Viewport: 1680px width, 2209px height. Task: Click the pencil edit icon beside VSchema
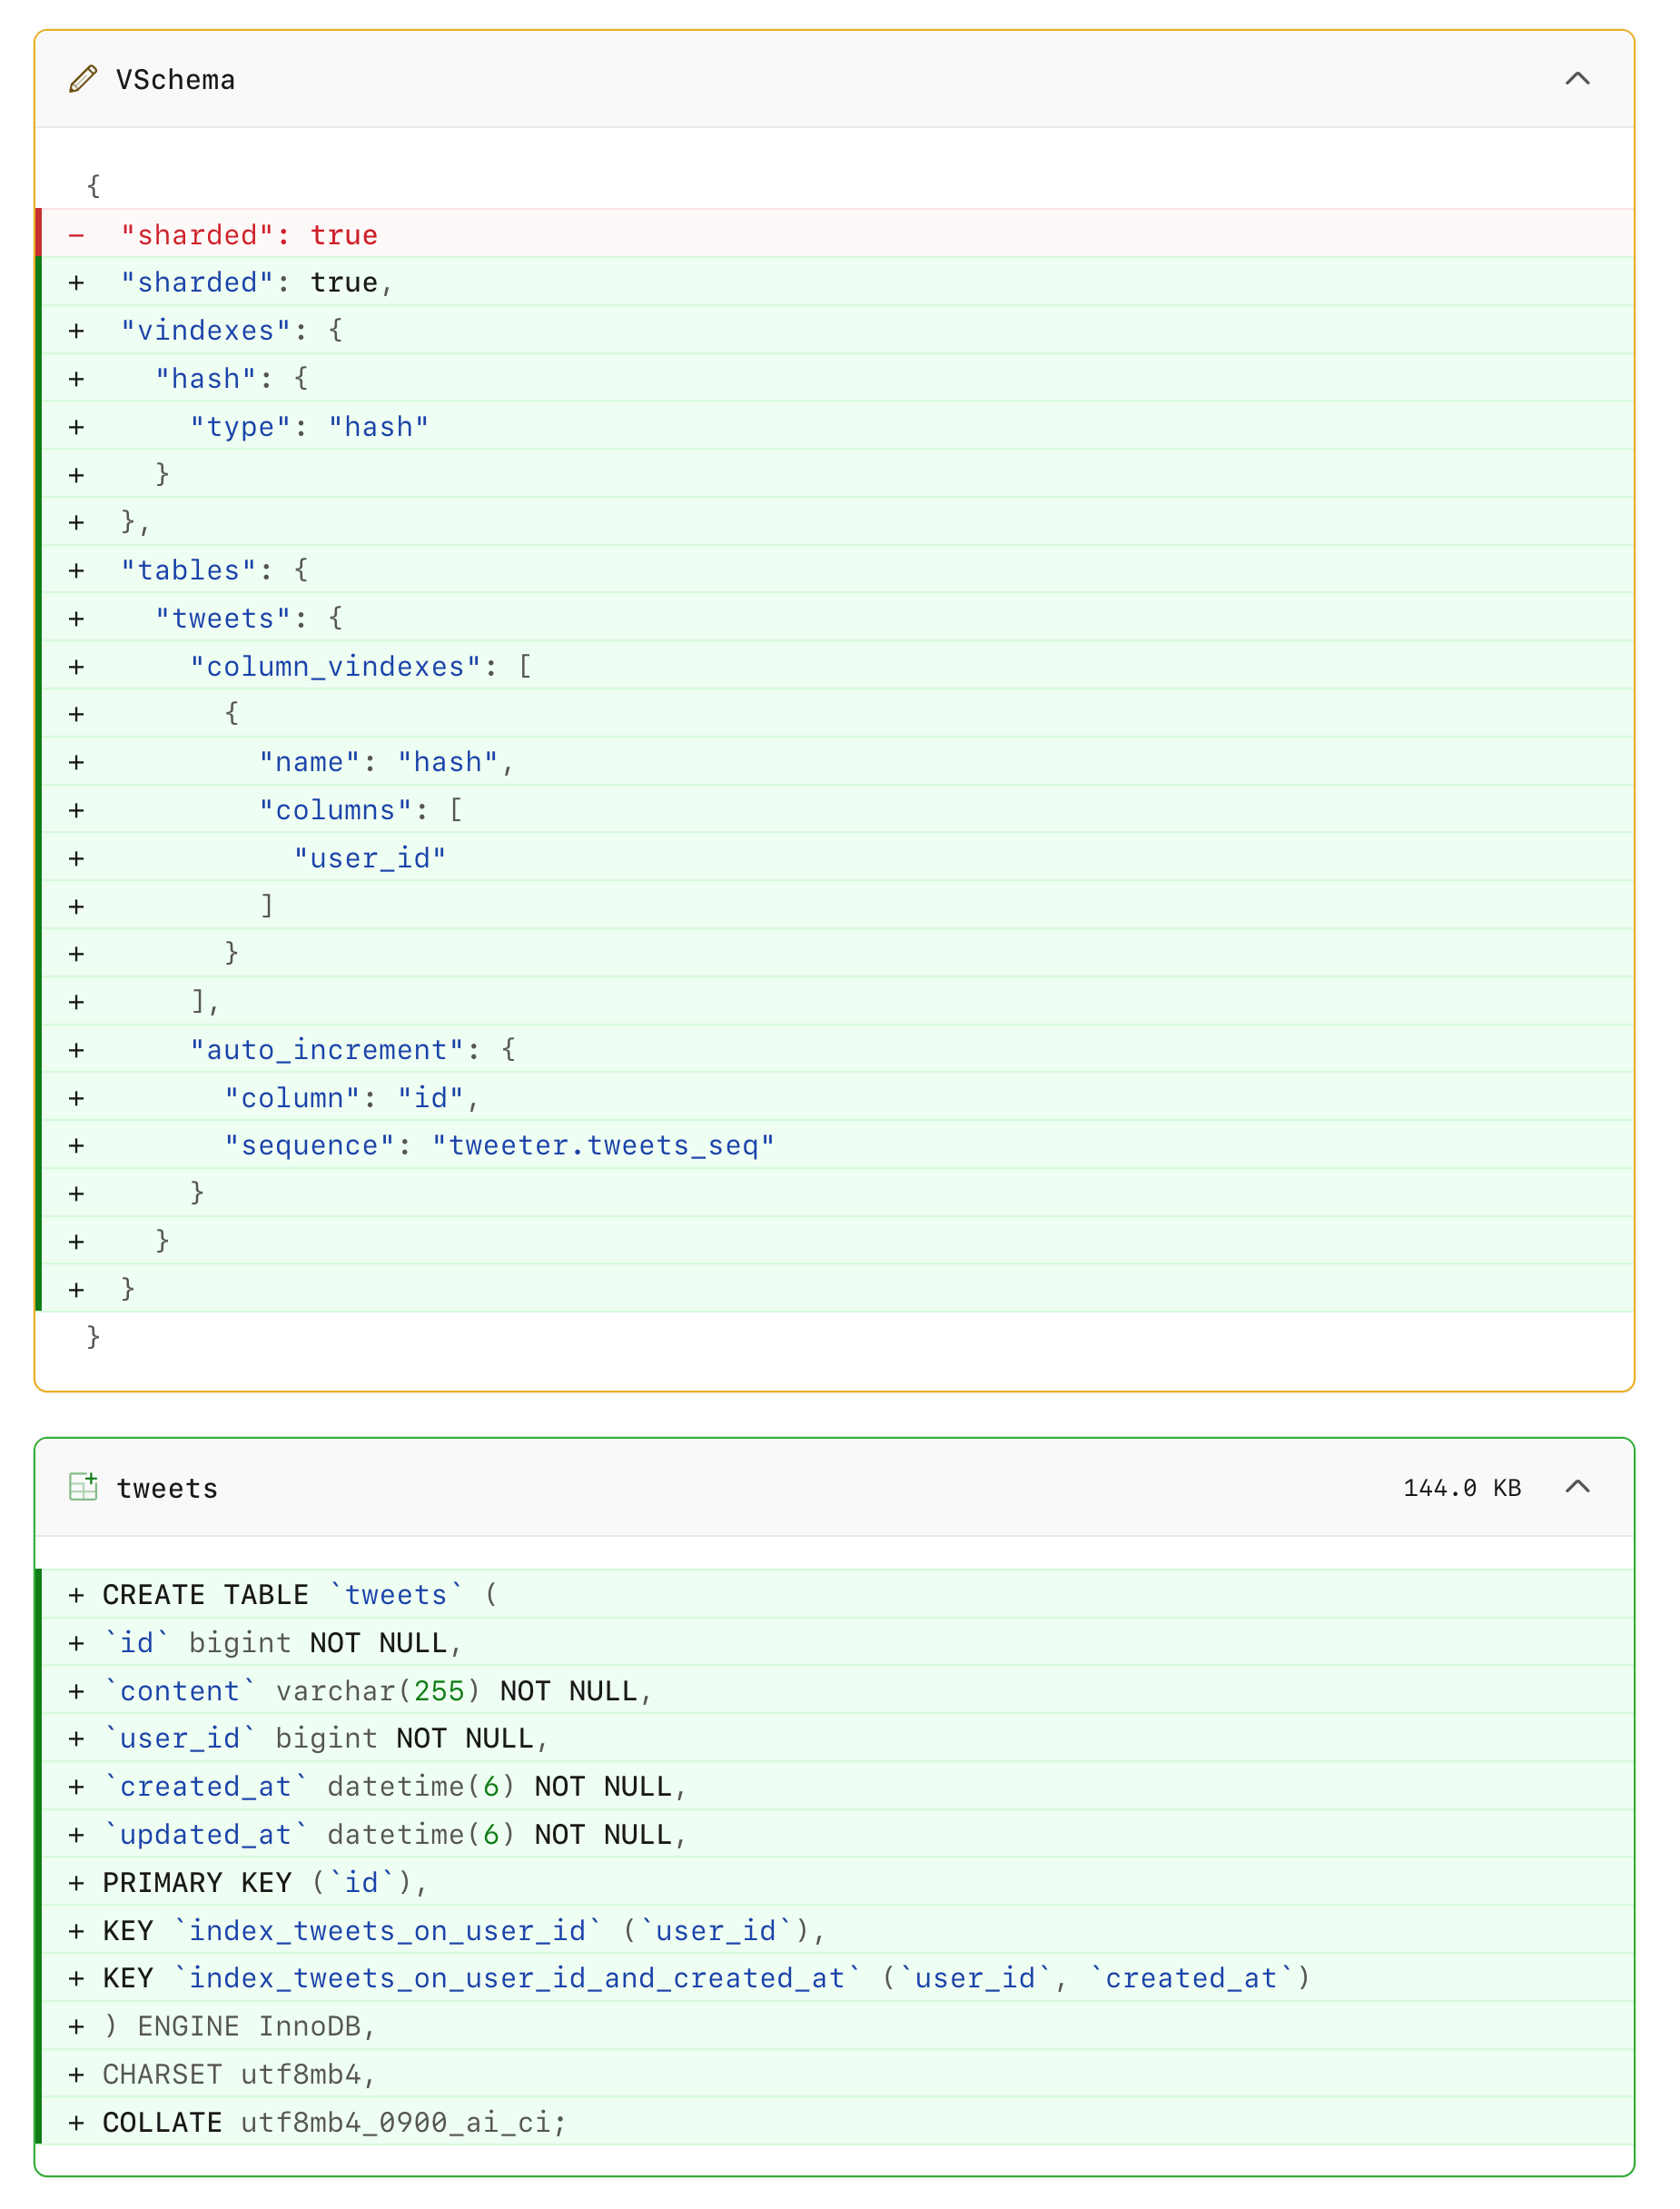tap(83, 80)
